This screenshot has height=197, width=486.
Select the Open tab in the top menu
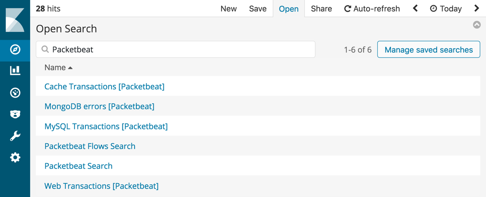(289, 9)
